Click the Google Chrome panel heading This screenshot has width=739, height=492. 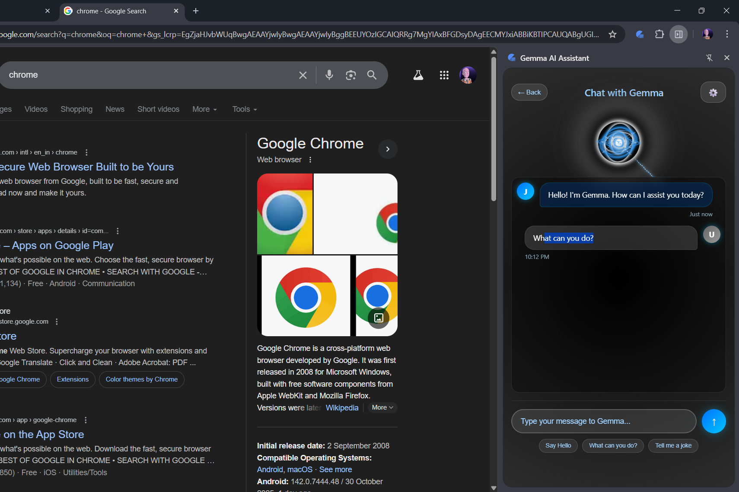[x=310, y=143]
